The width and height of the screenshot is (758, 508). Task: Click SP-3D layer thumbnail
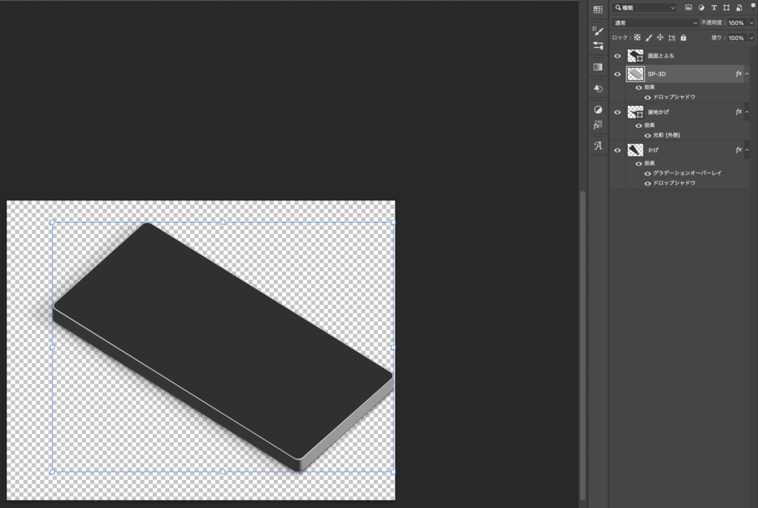tap(635, 74)
